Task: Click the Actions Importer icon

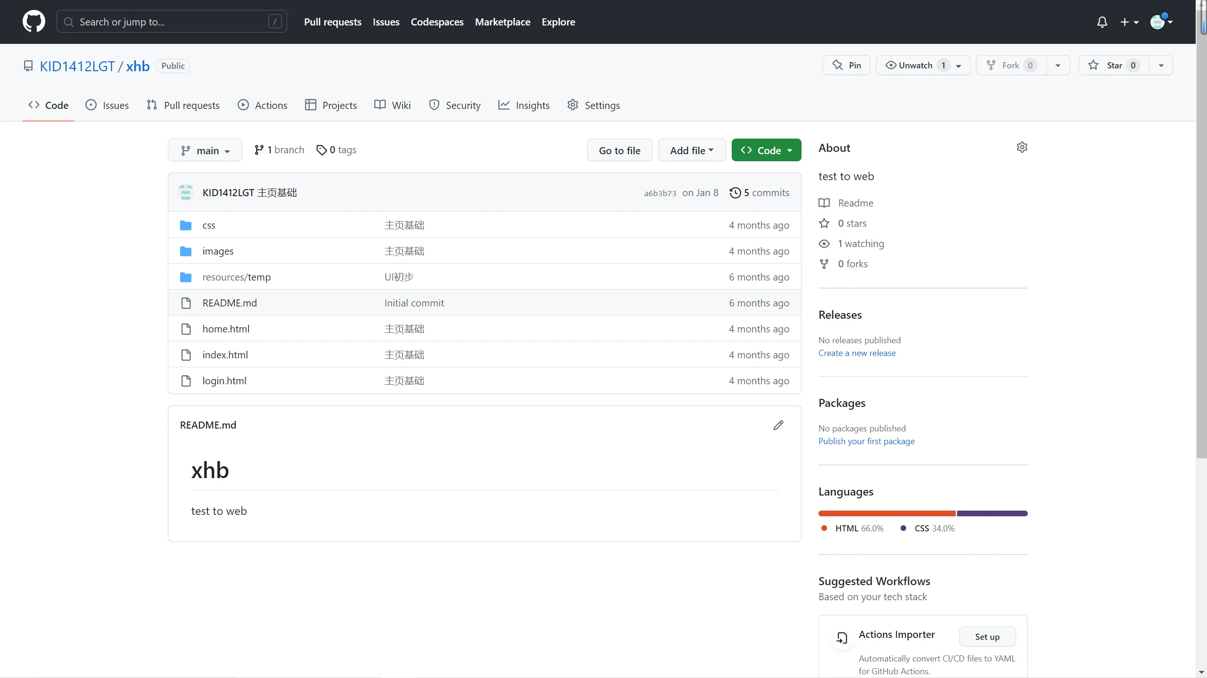Action: pyautogui.click(x=842, y=638)
